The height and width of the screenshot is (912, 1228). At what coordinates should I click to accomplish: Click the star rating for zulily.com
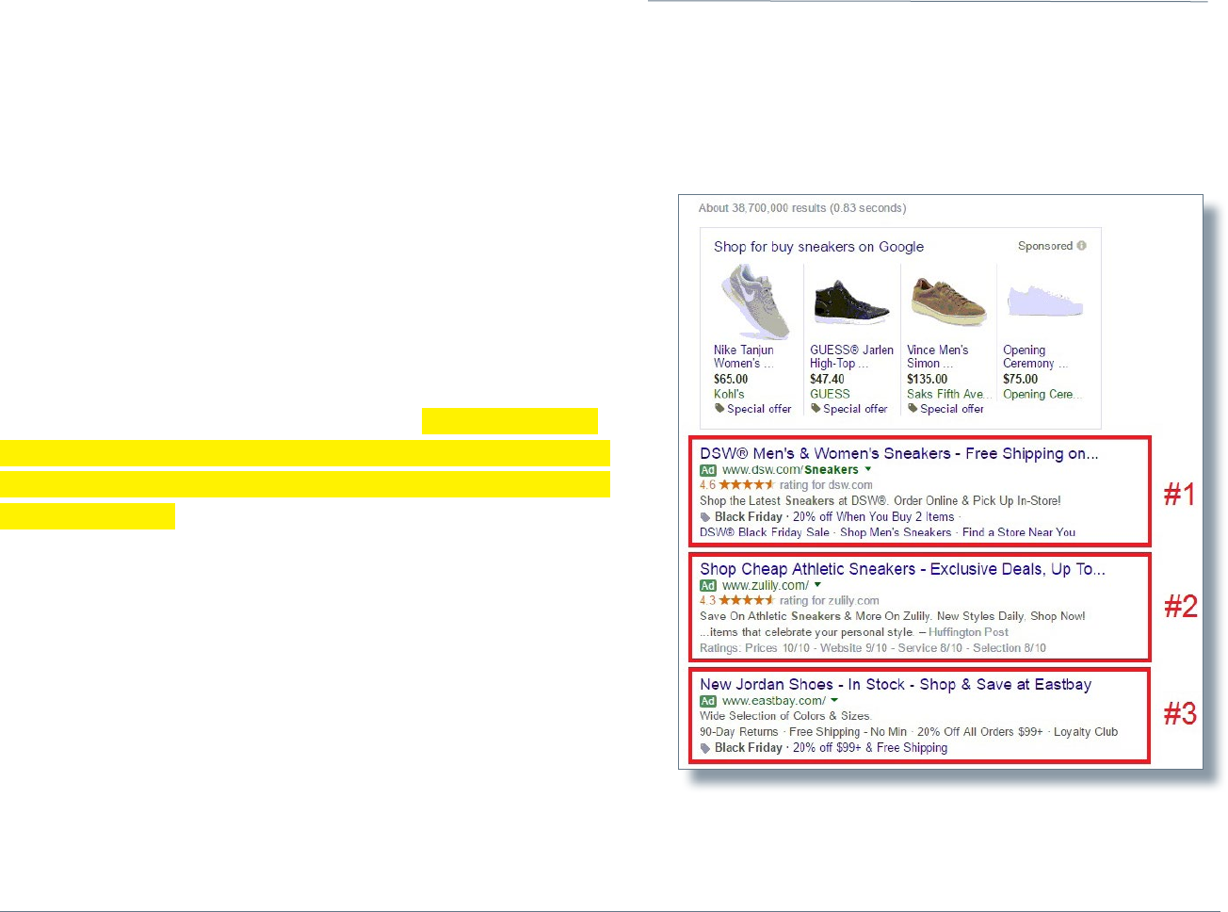coord(746,600)
